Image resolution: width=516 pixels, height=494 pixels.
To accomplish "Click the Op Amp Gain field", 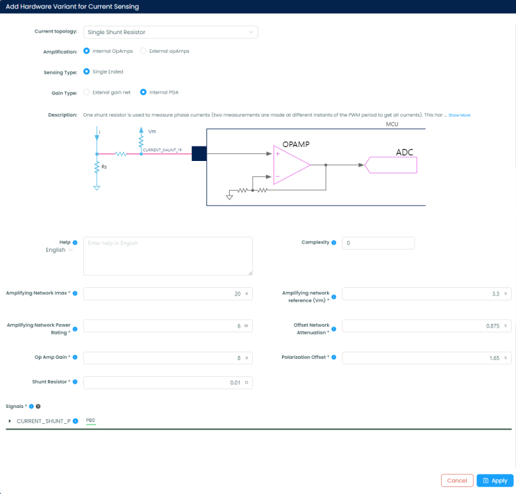I will [x=168, y=358].
